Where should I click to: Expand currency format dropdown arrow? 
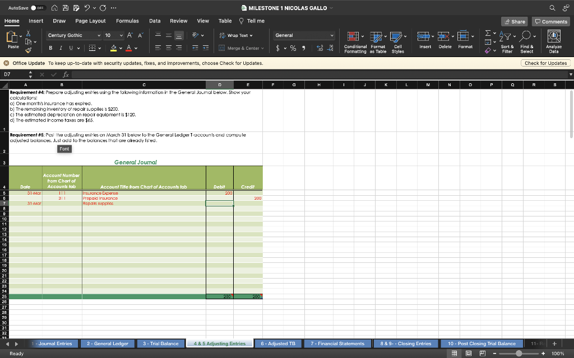coord(285,48)
